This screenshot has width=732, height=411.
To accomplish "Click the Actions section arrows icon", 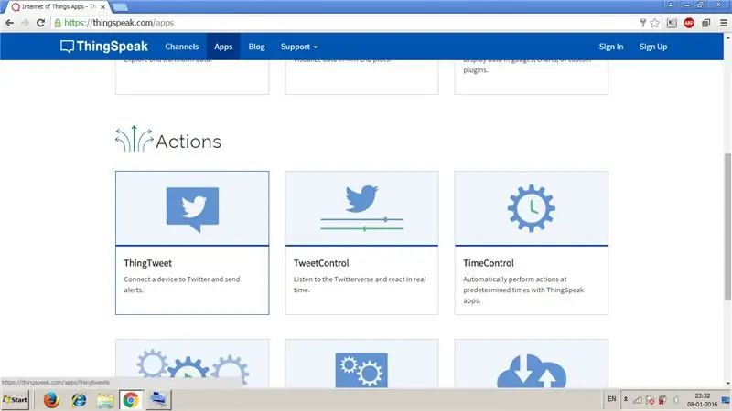I will (134, 139).
